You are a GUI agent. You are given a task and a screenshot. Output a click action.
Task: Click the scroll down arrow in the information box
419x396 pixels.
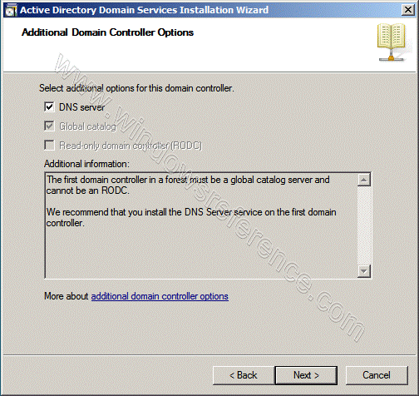tap(364, 270)
